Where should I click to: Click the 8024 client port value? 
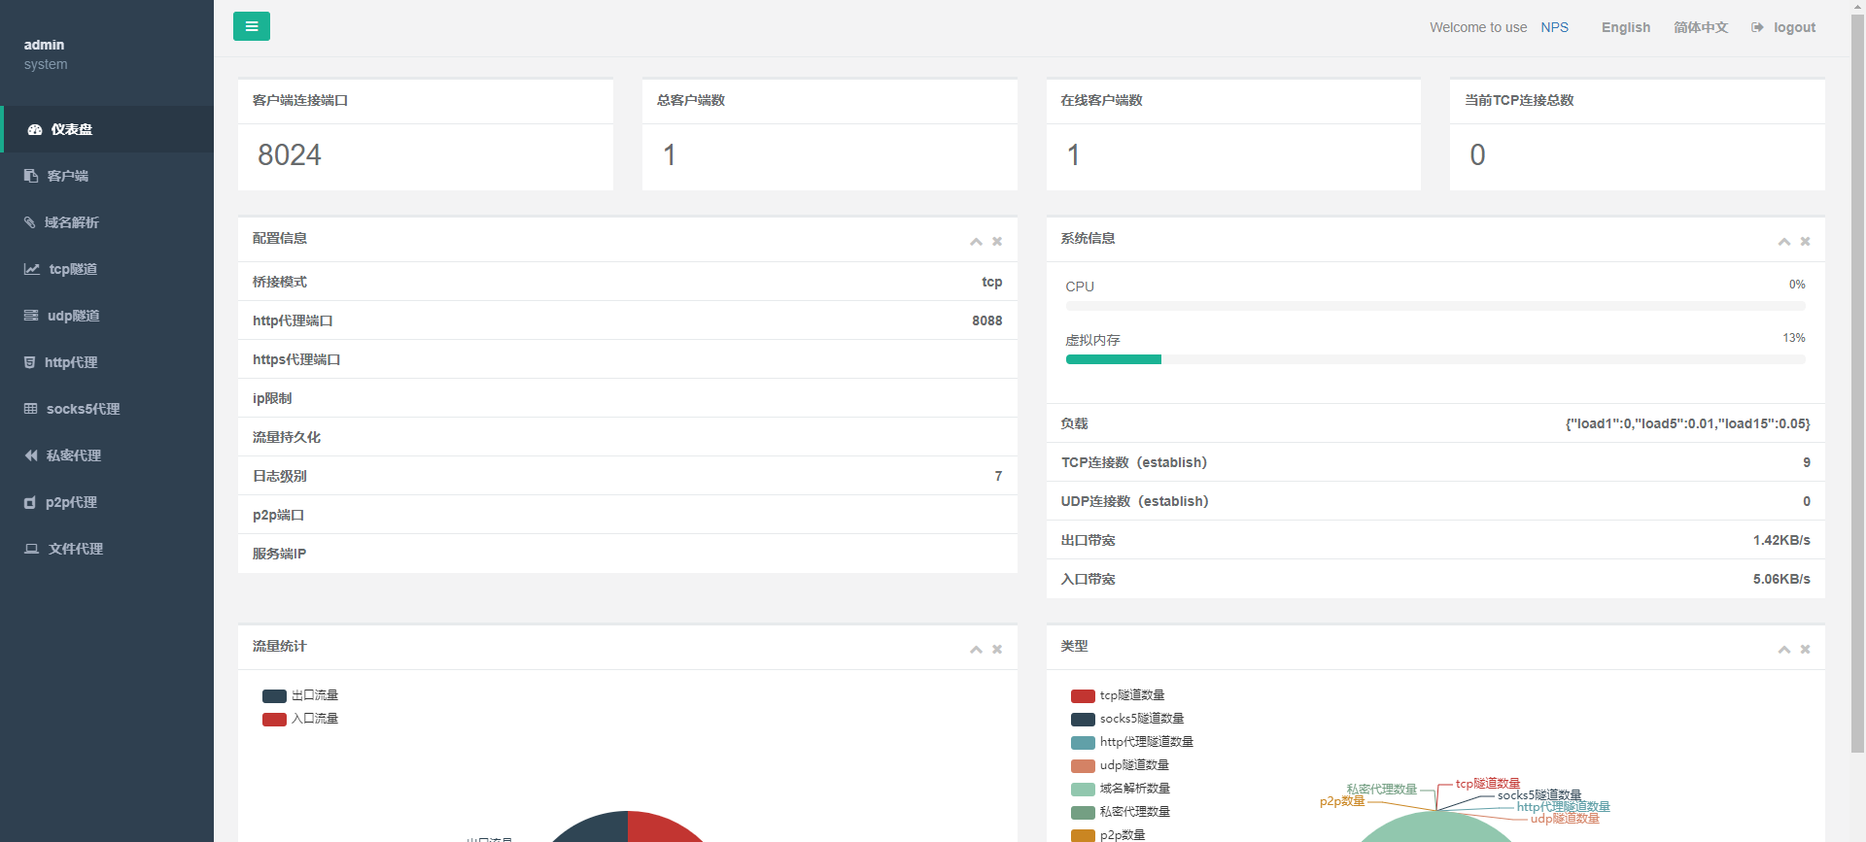(290, 155)
